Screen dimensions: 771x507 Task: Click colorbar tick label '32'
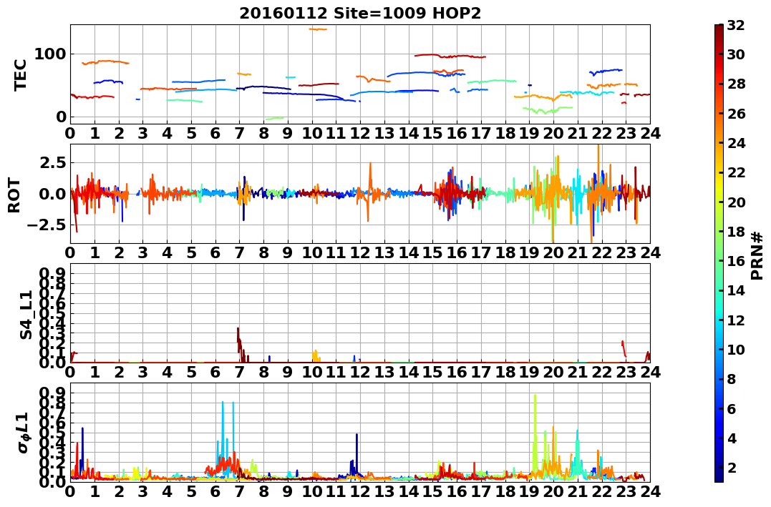point(736,25)
